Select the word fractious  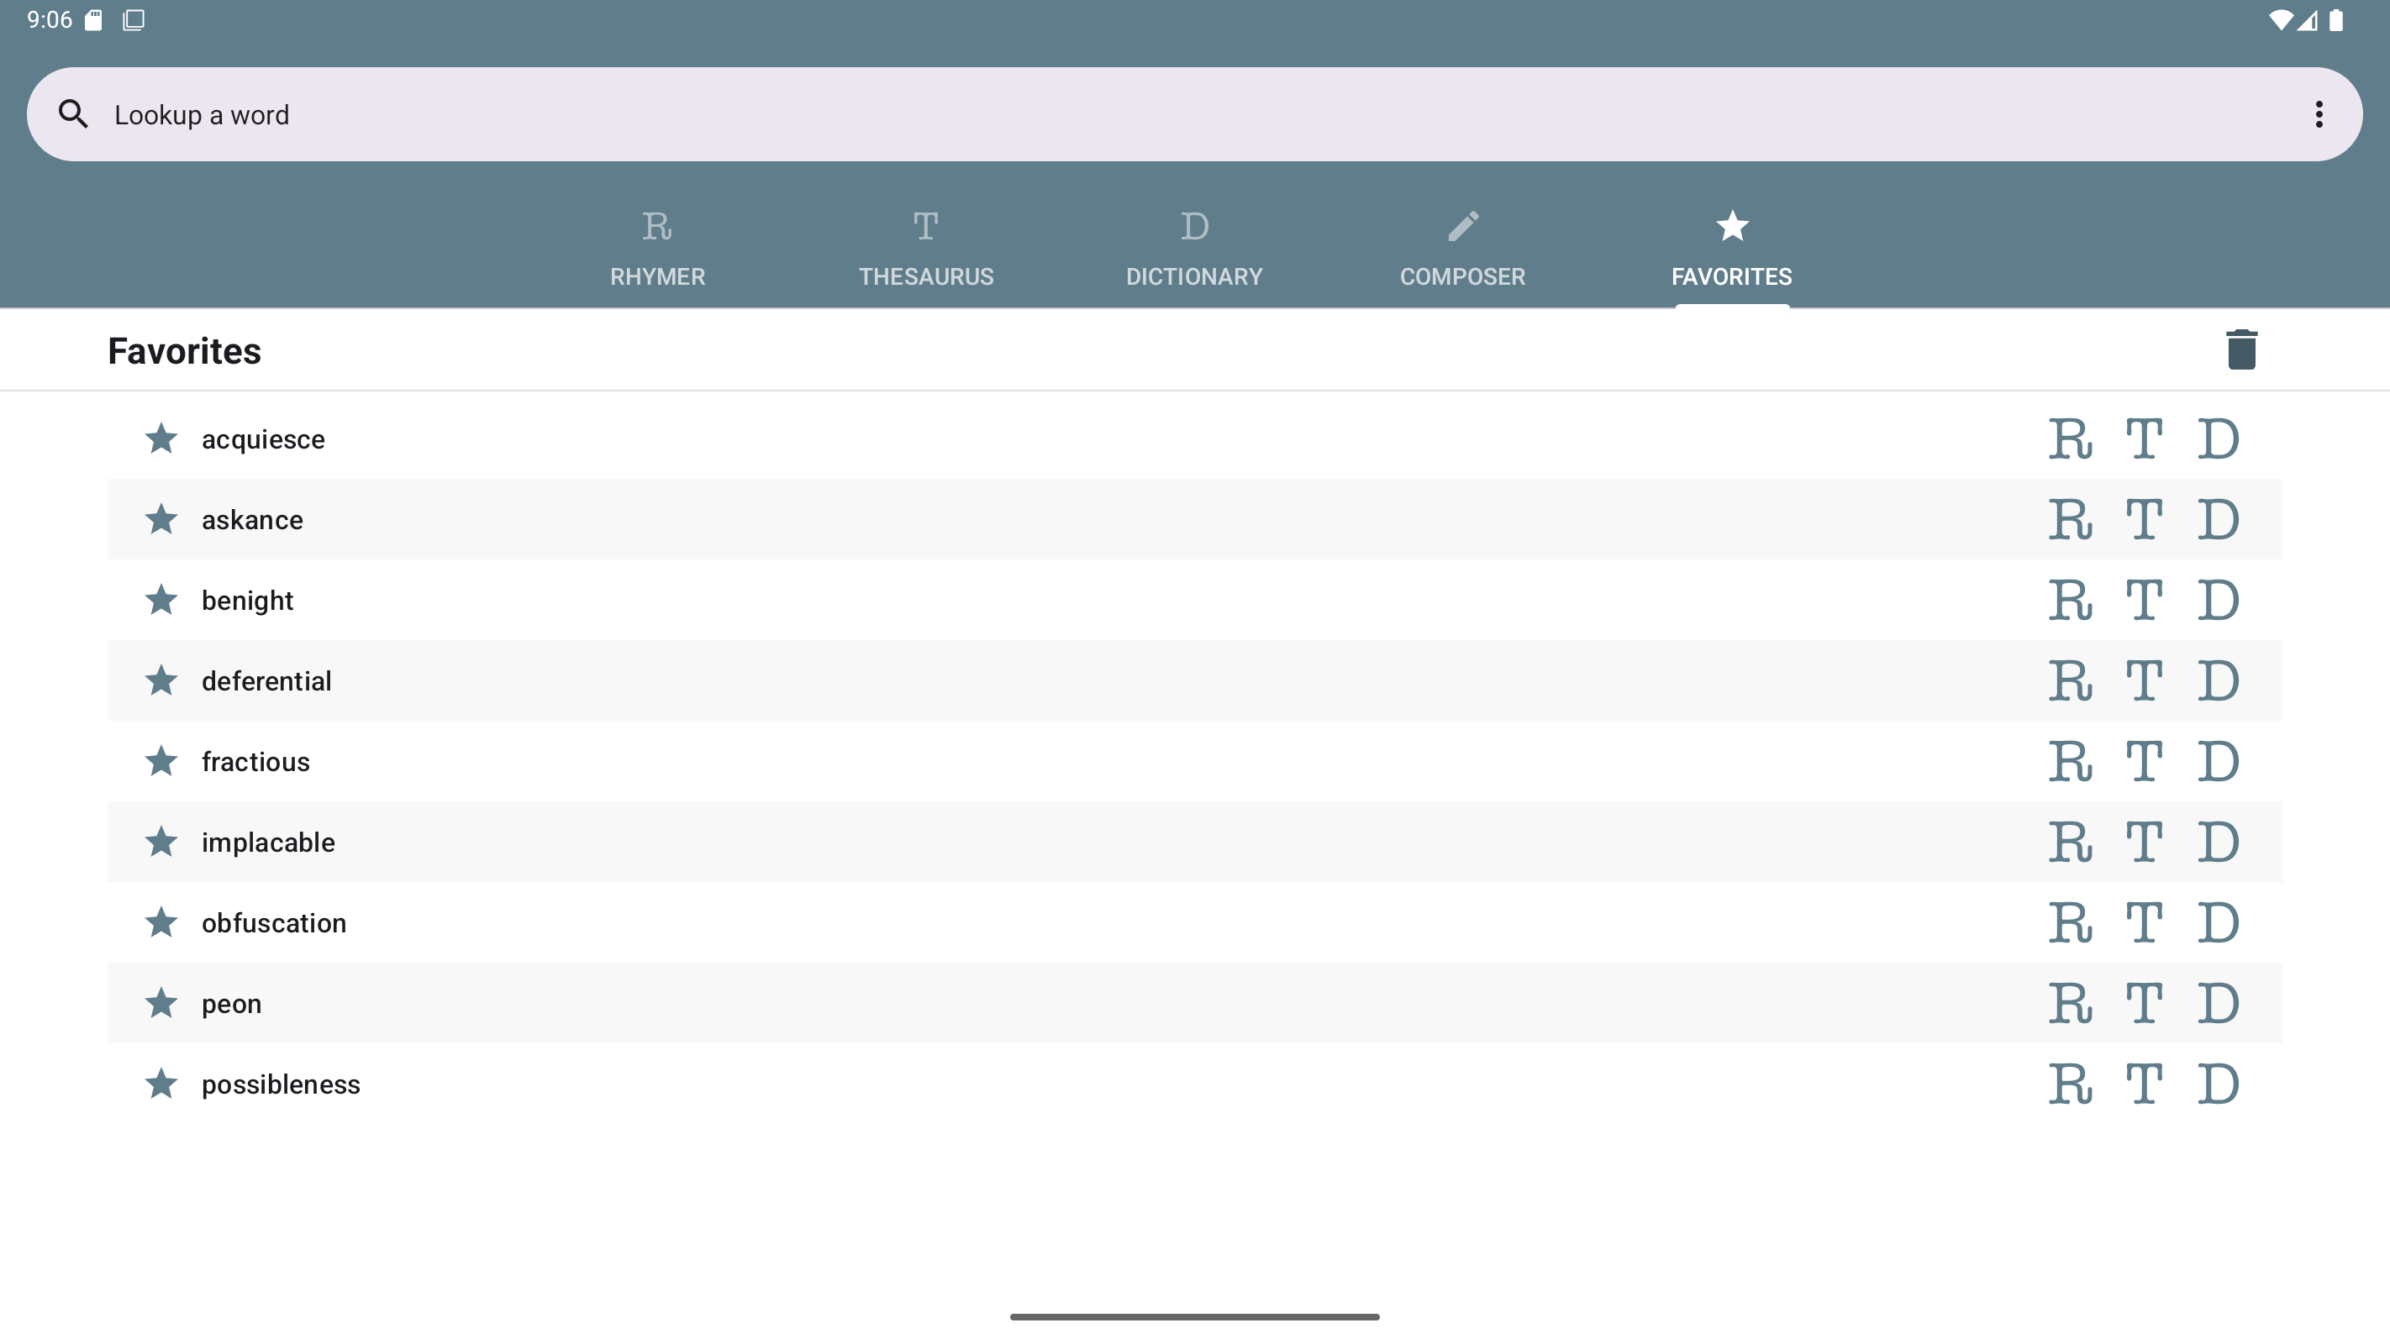[256, 762]
